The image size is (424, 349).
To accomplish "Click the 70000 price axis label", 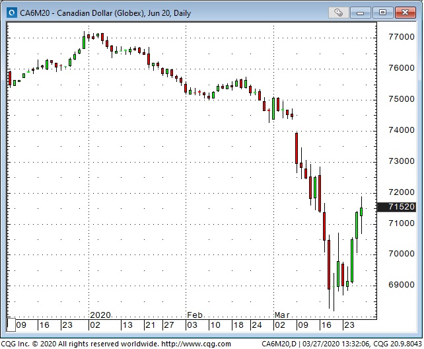I will click(402, 254).
